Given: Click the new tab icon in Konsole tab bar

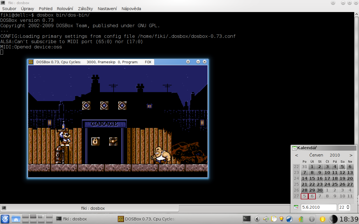Looking at the screenshot, I should (4, 208).
